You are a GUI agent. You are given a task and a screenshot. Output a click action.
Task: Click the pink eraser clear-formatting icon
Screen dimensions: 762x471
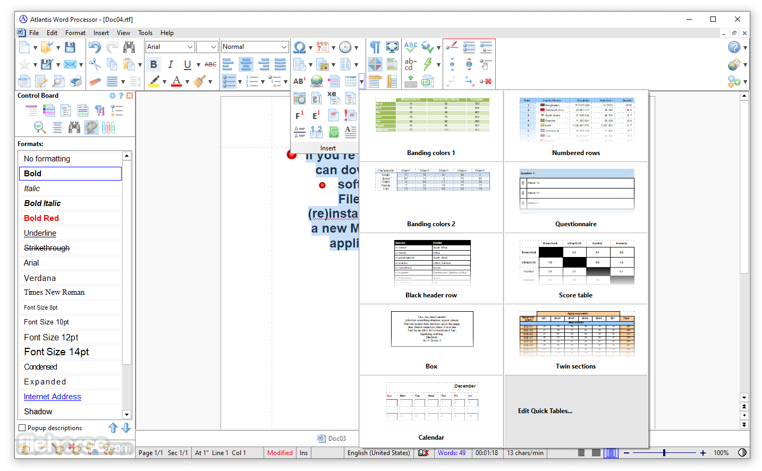pyautogui.click(x=95, y=81)
